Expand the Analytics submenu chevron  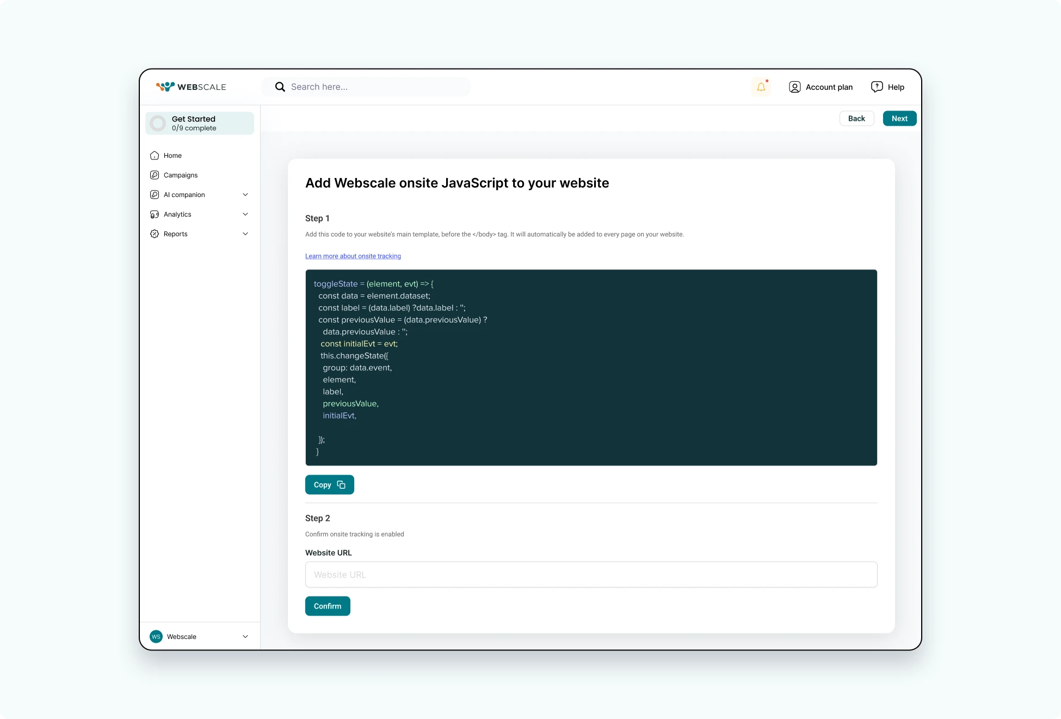point(245,214)
